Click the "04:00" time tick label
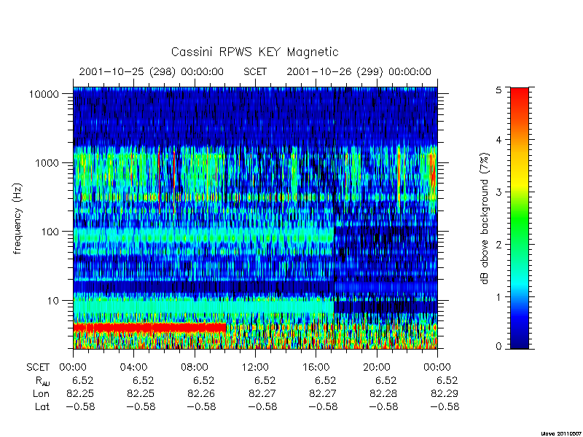 click(133, 368)
